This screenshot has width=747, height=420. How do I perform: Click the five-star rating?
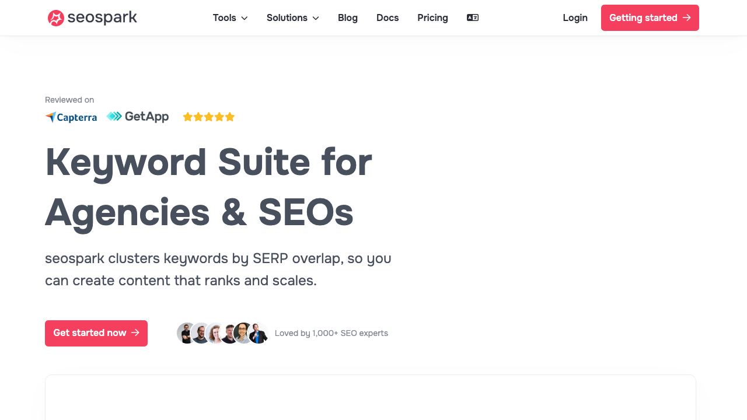[209, 117]
